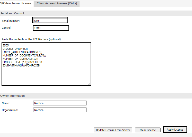This screenshot has width=192, height=137.
Task: Apply the license with Apply License
Action: [175, 130]
